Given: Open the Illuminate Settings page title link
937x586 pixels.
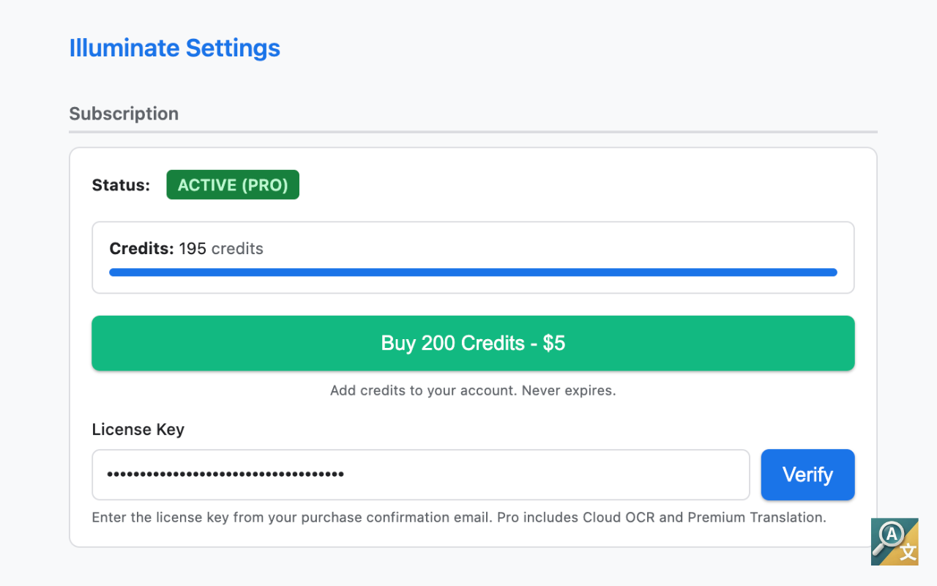Looking at the screenshot, I should point(174,48).
